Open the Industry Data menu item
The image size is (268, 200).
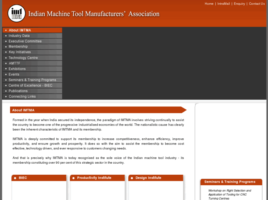(x=32, y=36)
